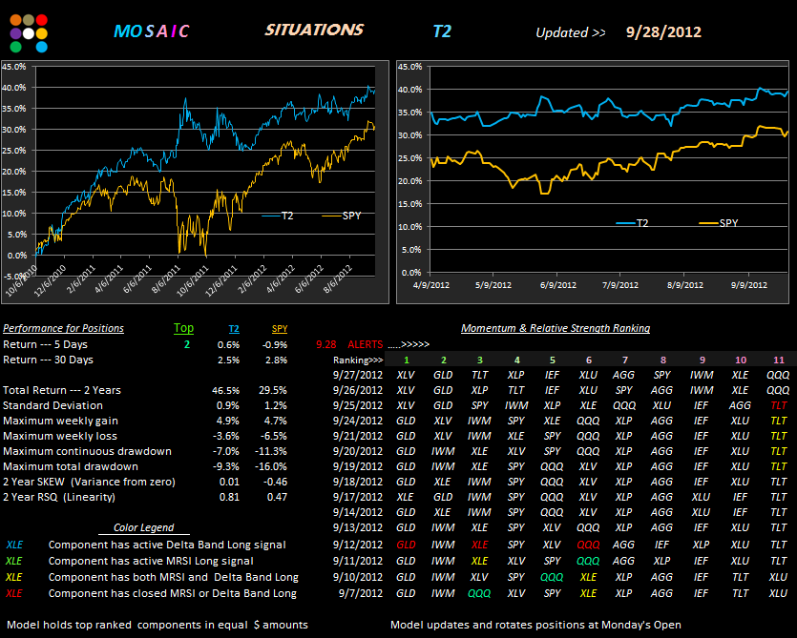Click the orange dot in the Mosaic logo
This screenshot has width=797, height=638.
(x=16, y=20)
